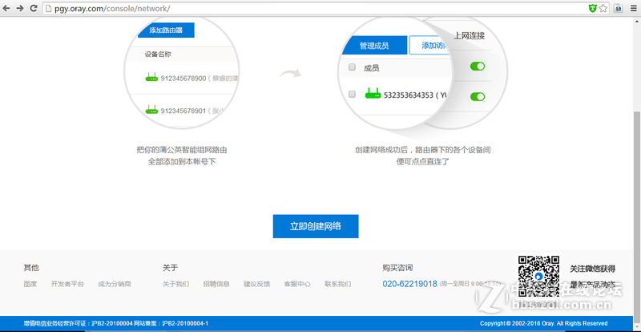Click the 上网连接 label in the illustration

(x=470, y=35)
